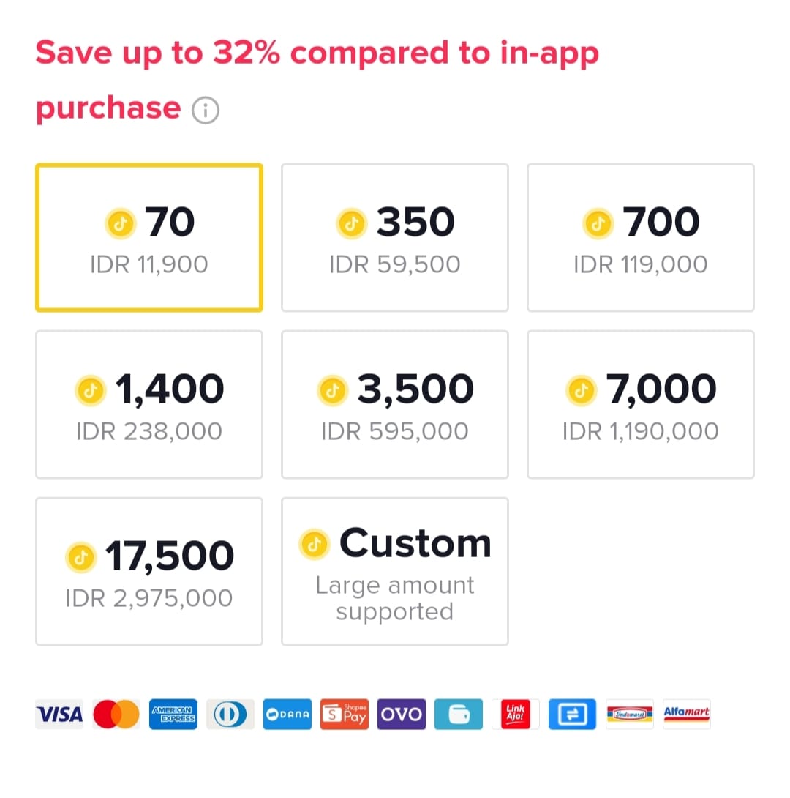Select the Visa payment icon

pos(59,714)
